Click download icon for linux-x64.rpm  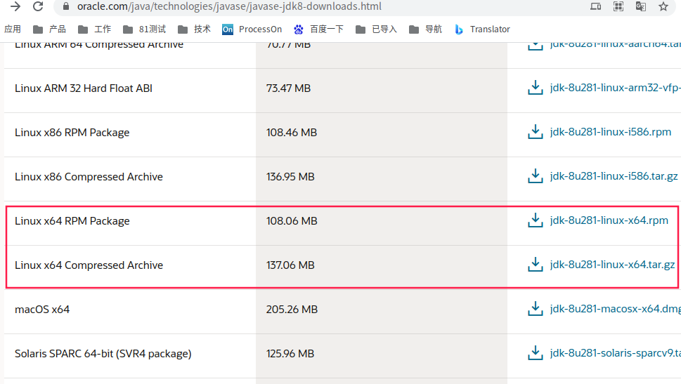click(535, 220)
